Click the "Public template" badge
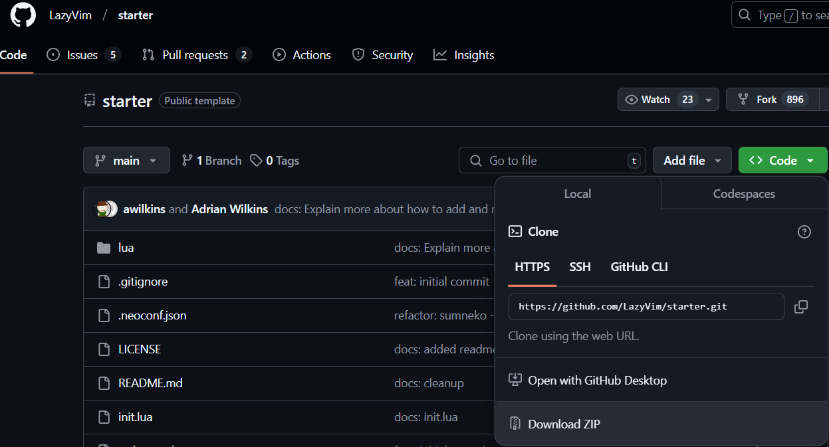 point(199,101)
